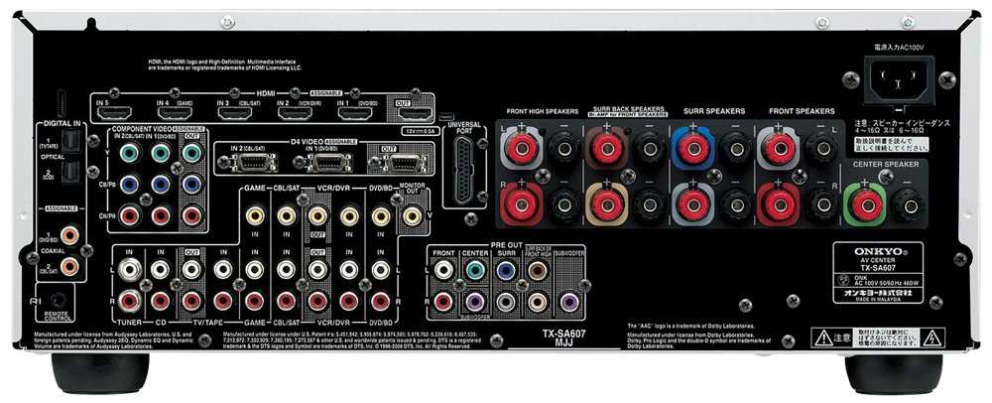Click the exclamation caution triangle icon
Image resolution: width=992 pixels, height=403 pixels.
click(x=824, y=337)
